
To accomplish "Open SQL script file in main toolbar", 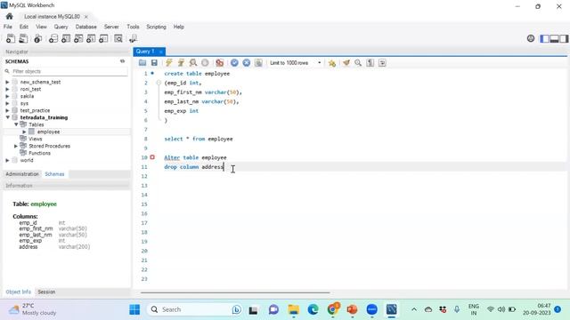I will tap(23, 38).
